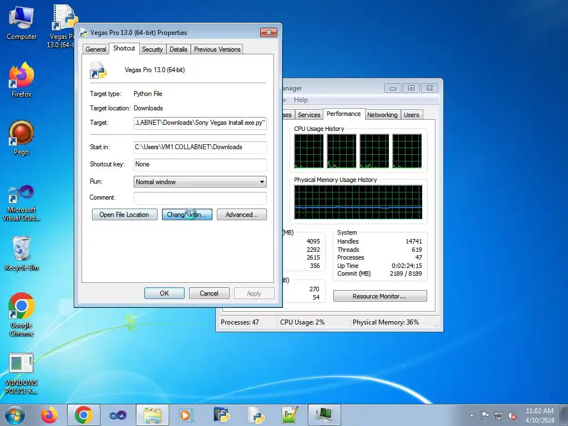568x426 pixels.
Task: Open the Computer desktop icon
Action: click(22, 23)
